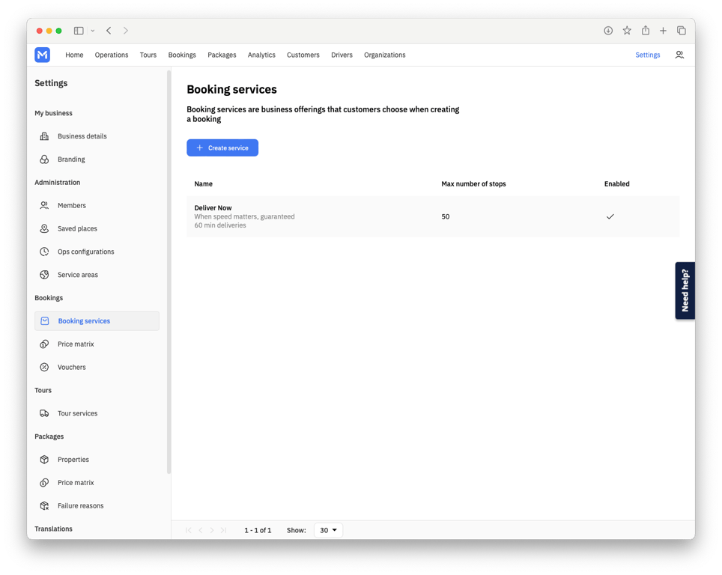Open the Settings link
The image size is (722, 575).
(x=647, y=55)
